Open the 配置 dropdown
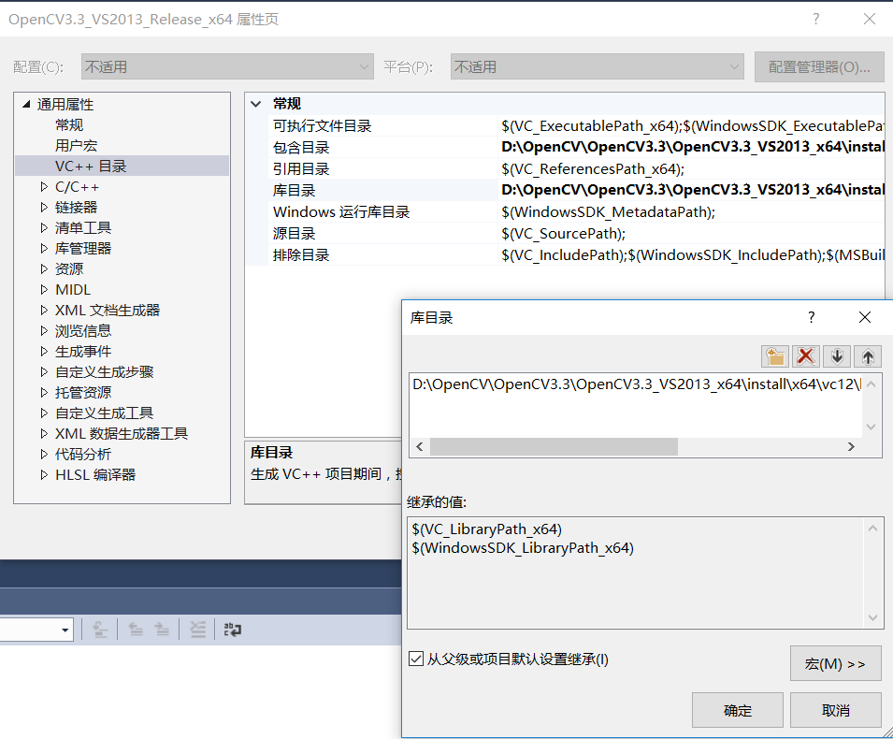 pyautogui.click(x=227, y=66)
